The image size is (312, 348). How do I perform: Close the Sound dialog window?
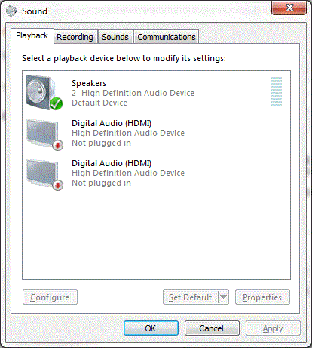289,8
